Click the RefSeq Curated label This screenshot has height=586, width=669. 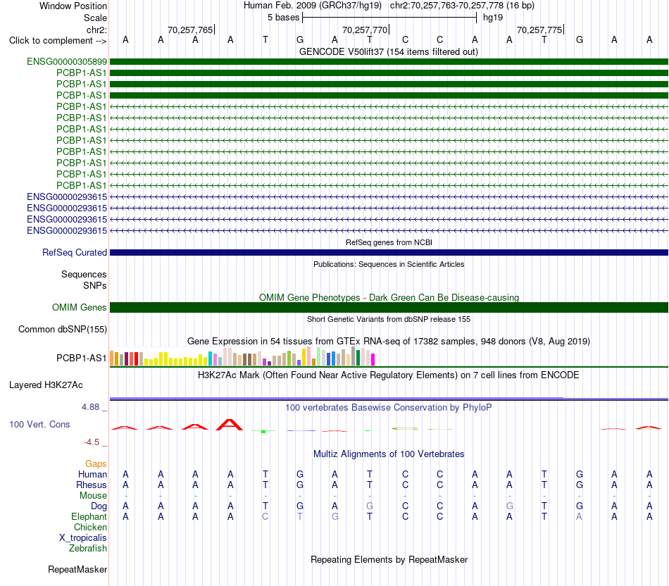coord(74,252)
